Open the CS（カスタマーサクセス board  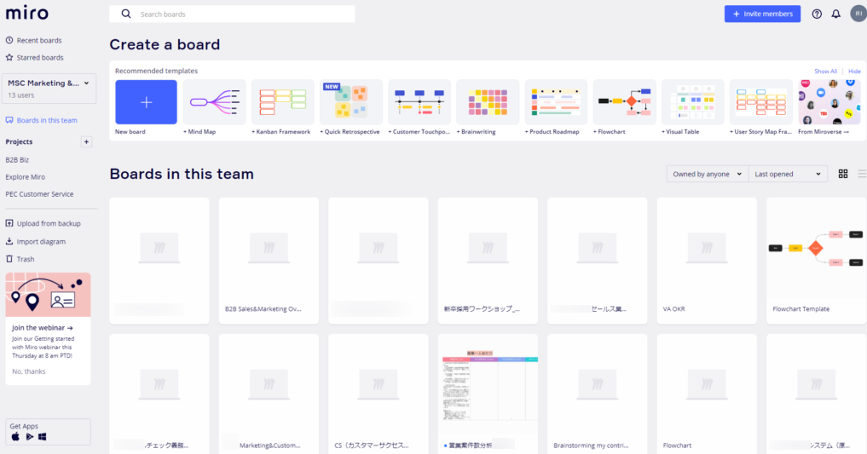(379, 394)
